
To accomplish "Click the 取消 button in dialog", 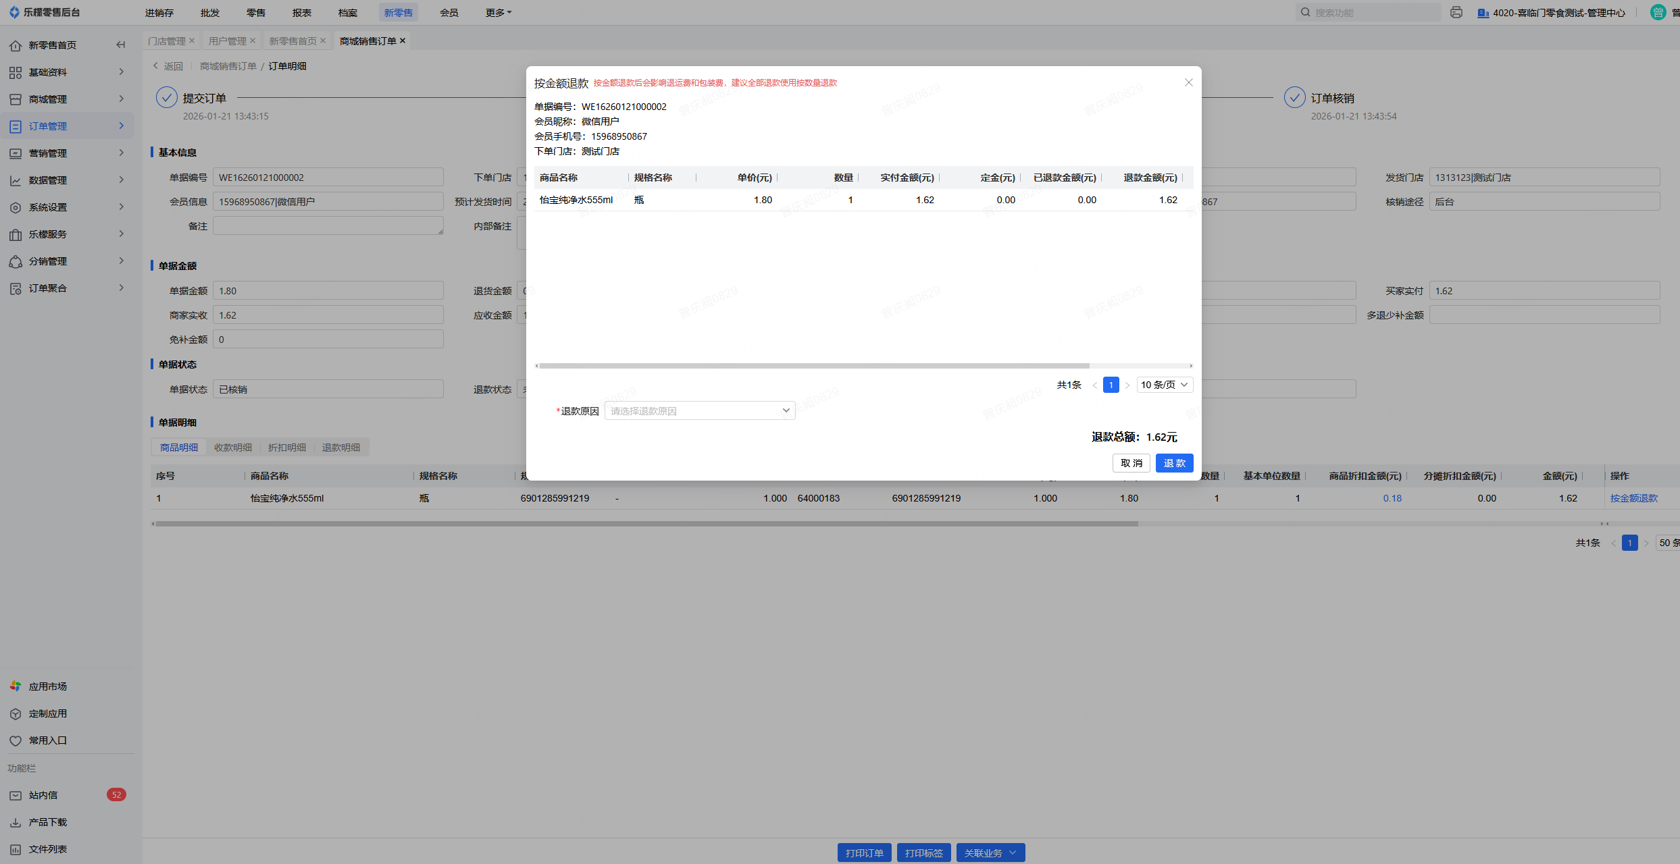I will pyautogui.click(x=1131, y=463).
